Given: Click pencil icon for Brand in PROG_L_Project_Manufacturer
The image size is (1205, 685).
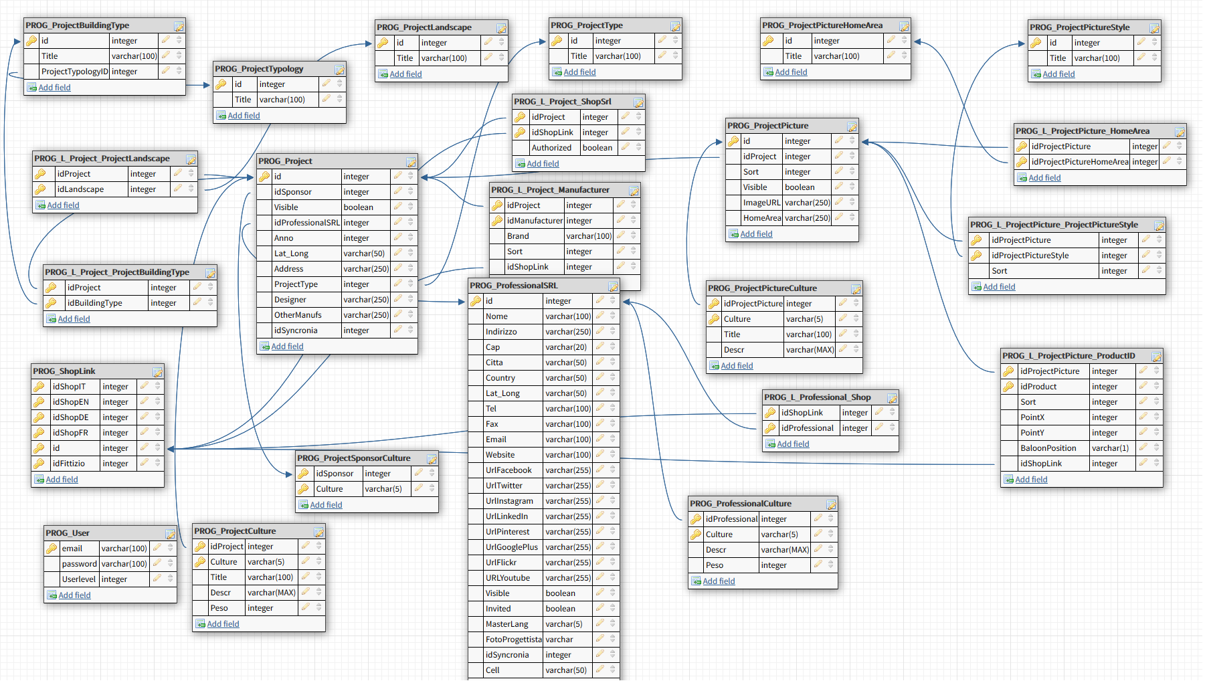Looking at the screenshot, I should (x=621, y=235).
